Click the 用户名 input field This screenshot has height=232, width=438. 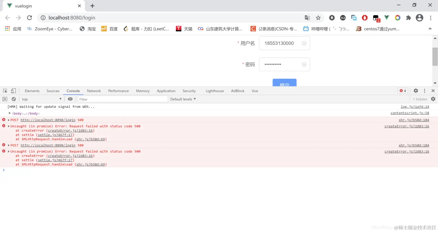click(x=284, y=43)
